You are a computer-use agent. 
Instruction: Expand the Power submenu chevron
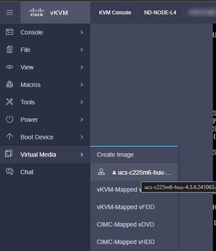tap(82, 120)
